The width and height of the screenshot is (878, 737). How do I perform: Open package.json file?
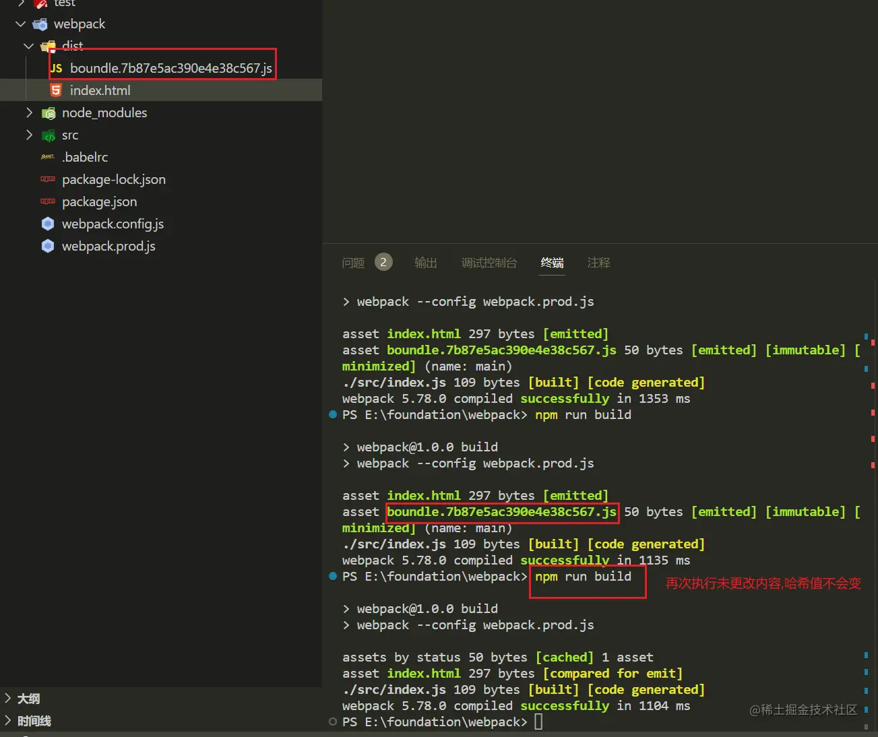pyautogui.click(x=100, y=201)
